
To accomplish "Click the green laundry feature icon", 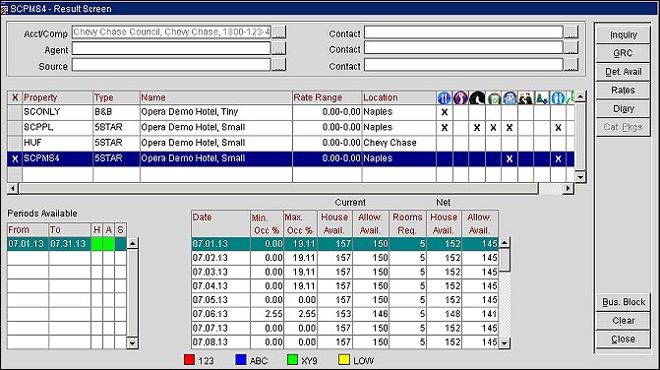I will [x=494, y=97].
